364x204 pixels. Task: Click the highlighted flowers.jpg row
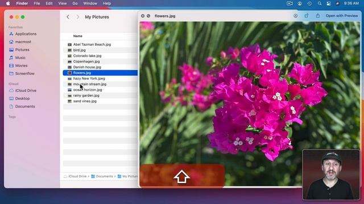click(x=100, y=73)
